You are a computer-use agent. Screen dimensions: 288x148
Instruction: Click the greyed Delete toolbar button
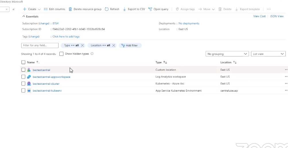225,9
